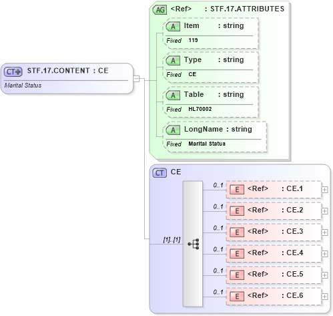
Task: Click the A icon beside Type attribute
Action: 173,61
